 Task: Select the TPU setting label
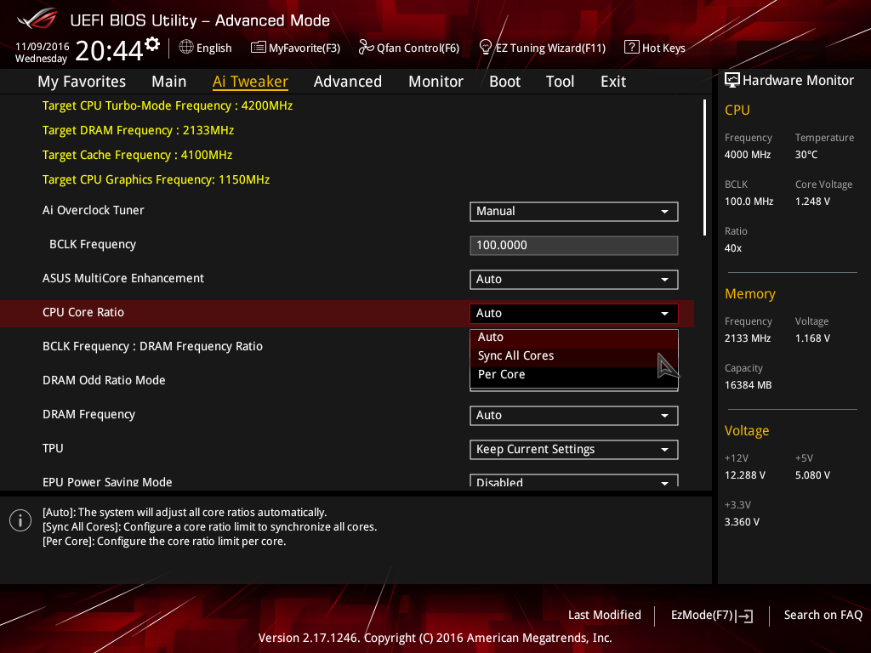pyautogui.click(x=53, y=448)
